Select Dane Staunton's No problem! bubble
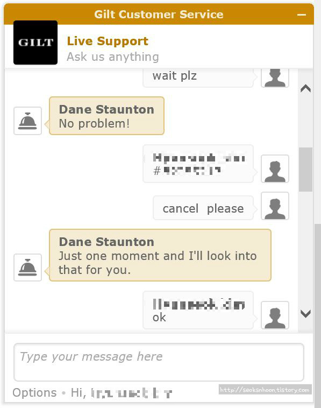 point(106,116)
